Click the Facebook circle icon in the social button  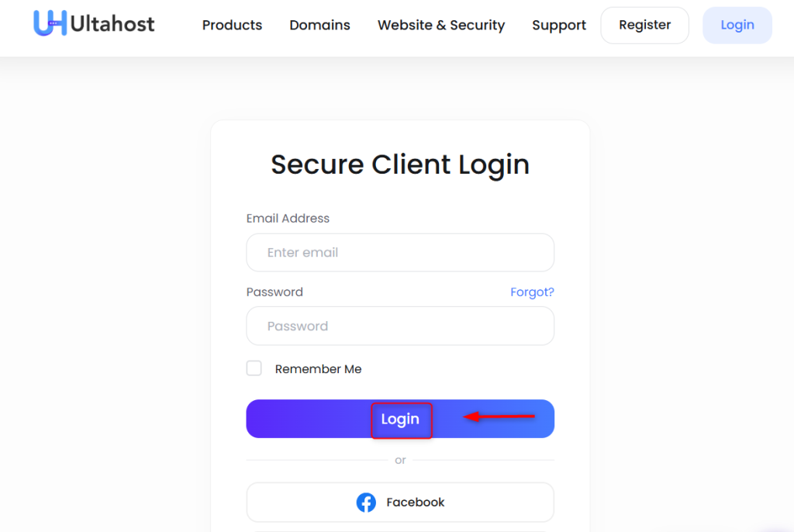pyautogui.click(x=366, y=502)
